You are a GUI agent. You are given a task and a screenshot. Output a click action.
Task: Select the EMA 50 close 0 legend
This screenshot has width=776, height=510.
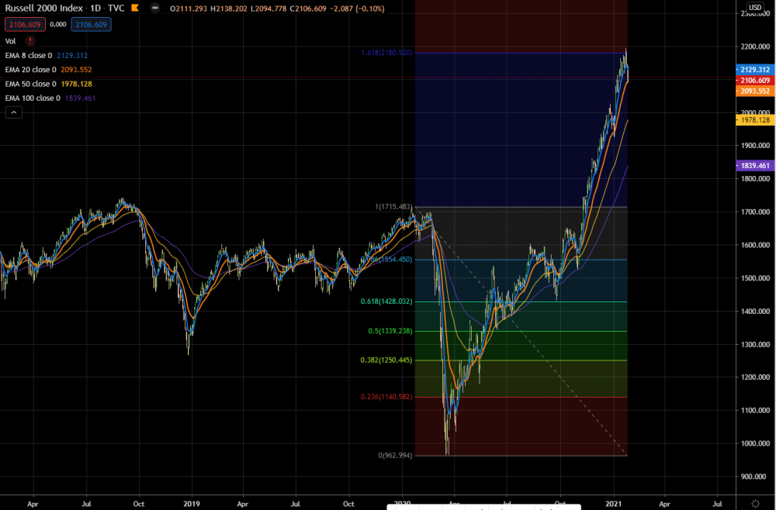(33, 84)
